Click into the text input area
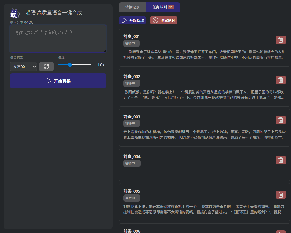The width and height of the screenshot is (291, 233). point(58,39)
